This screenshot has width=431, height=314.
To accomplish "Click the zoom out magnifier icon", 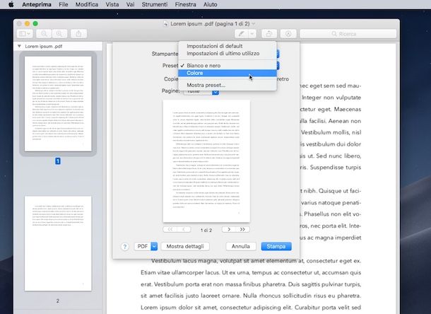I will 45,33.
